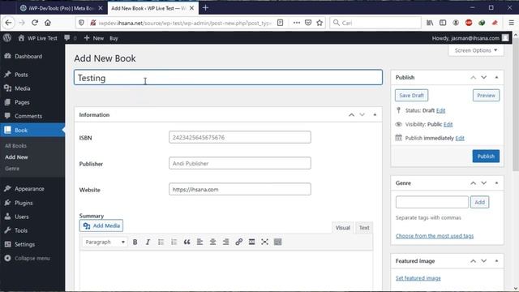Show sidebars icon in Firefox toolbar

point(443,23)
